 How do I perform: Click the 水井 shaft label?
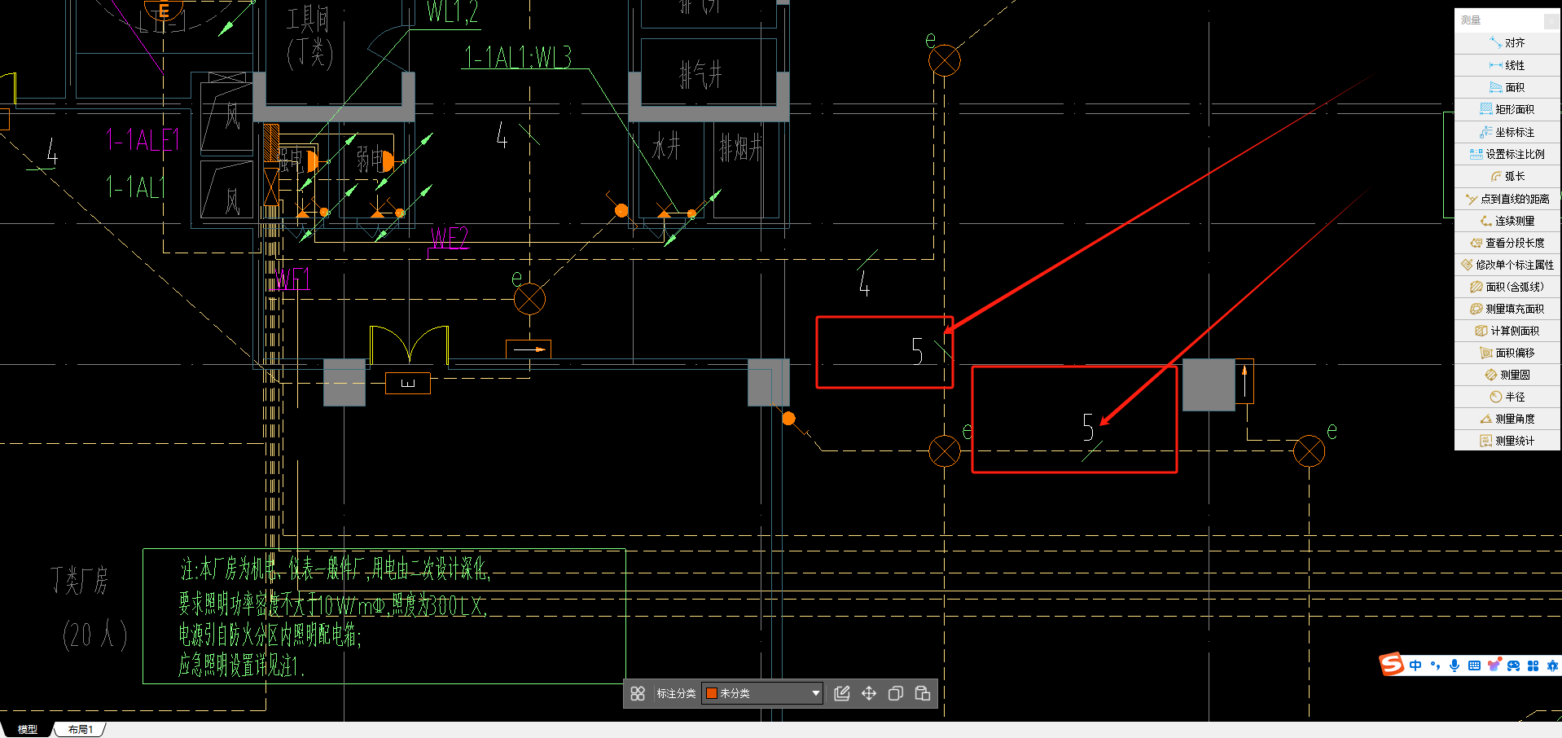pyautogui.click(x=665, y=147)
